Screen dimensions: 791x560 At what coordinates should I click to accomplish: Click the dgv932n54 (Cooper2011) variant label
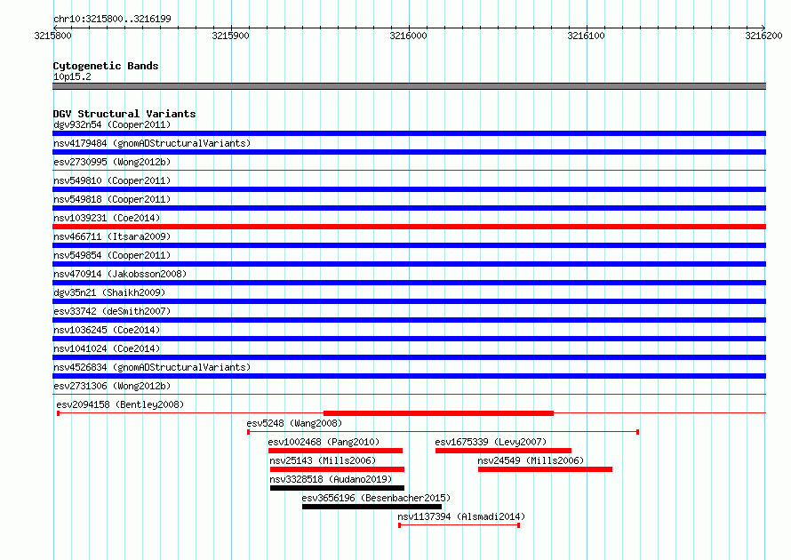(x=112, y=124)
